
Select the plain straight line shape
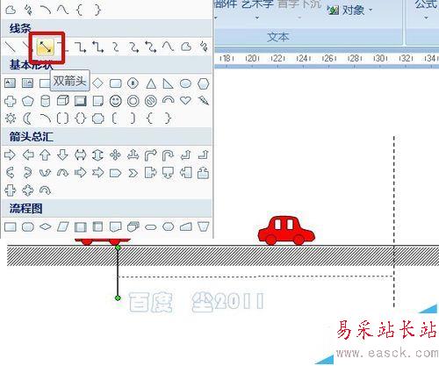pos(11,47)
